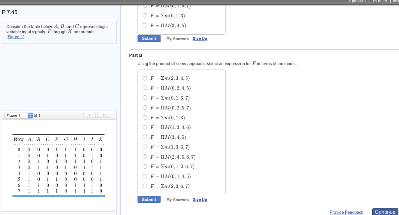Select radio option F = ΠM(0,2,4,5)
The image size is (399, 215).
coord(145,88)
